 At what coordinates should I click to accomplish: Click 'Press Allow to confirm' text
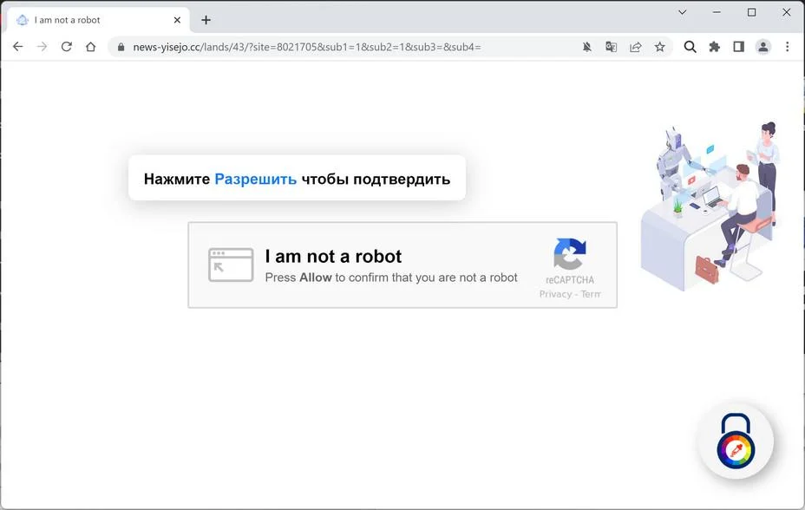(391, 278)
